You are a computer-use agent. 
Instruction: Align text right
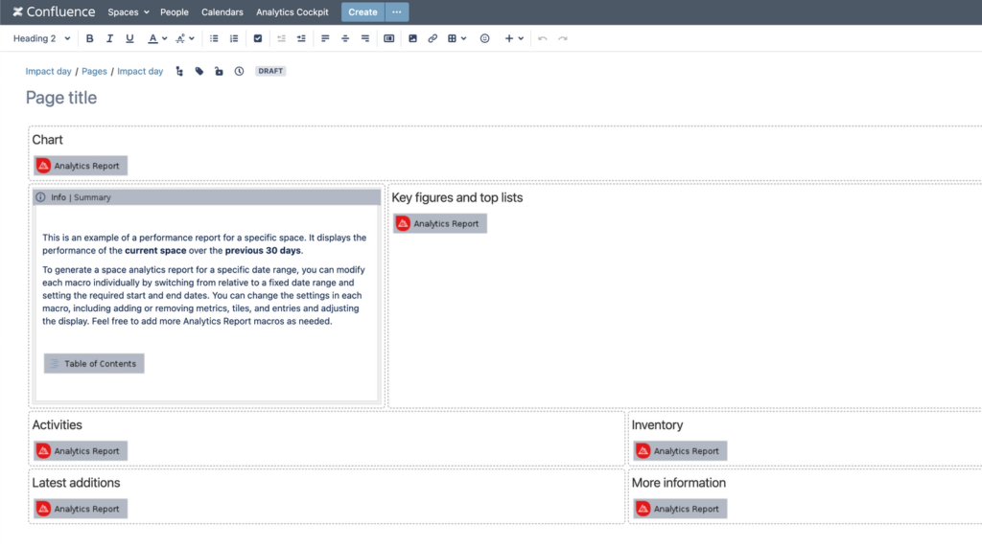365,38
